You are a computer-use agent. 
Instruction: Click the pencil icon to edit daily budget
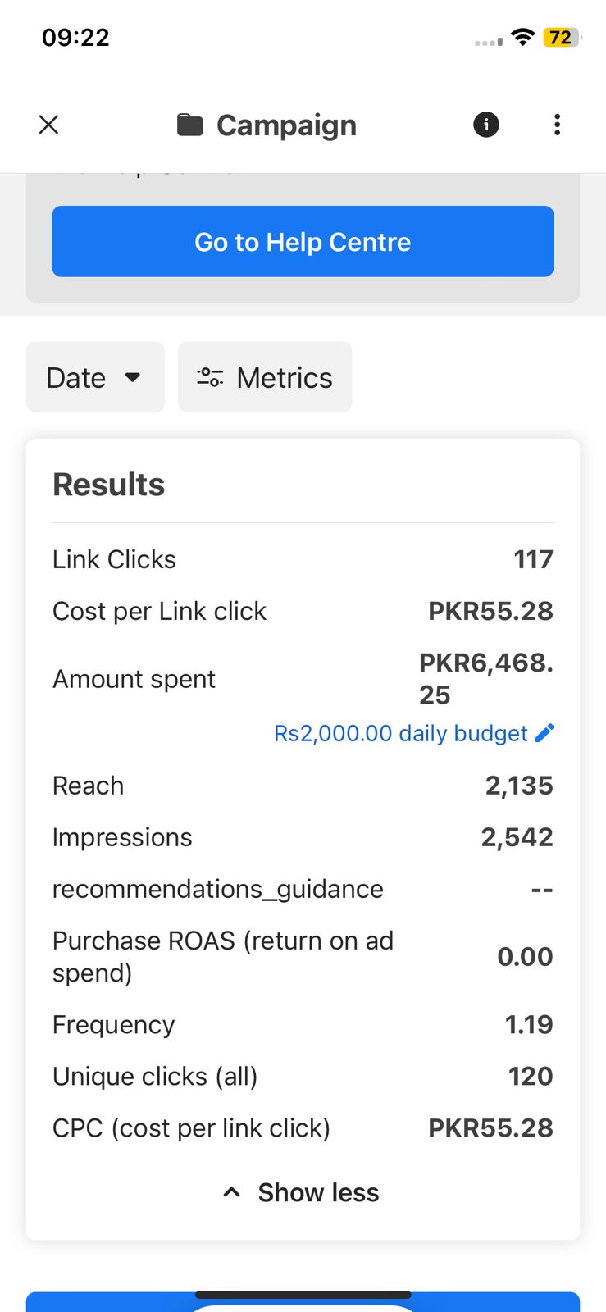[544, 733]
